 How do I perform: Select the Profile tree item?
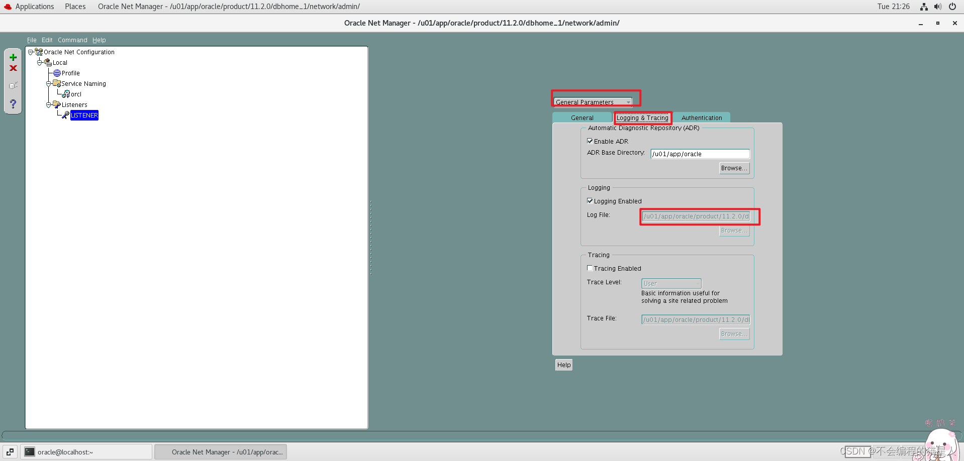click(71, 73)
